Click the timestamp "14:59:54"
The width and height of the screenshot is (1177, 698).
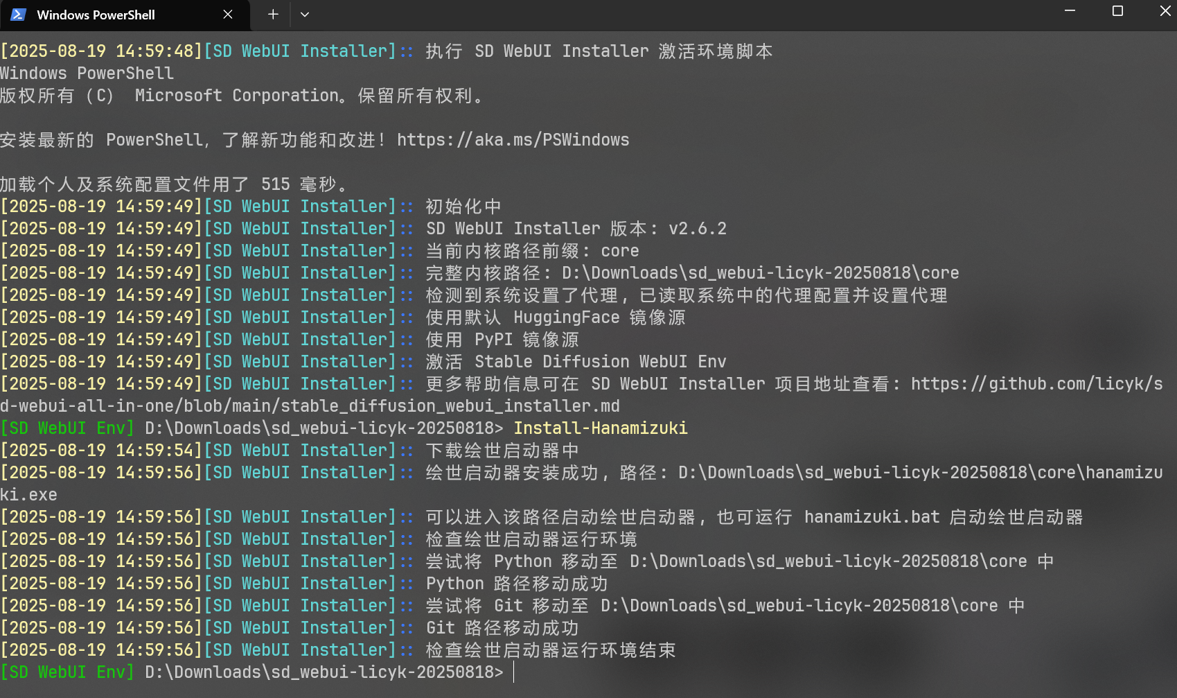coord(154,451)
